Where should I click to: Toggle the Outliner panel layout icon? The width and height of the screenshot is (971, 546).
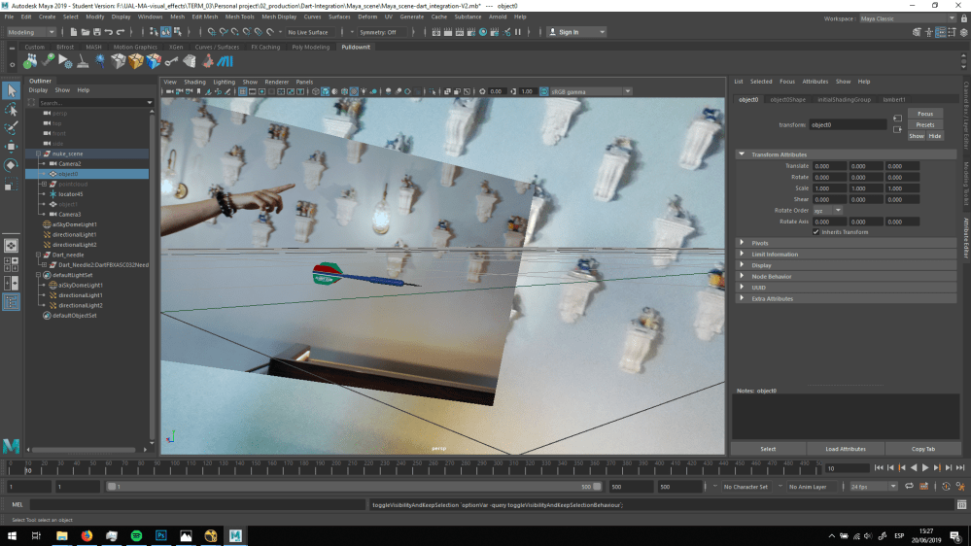11,301
